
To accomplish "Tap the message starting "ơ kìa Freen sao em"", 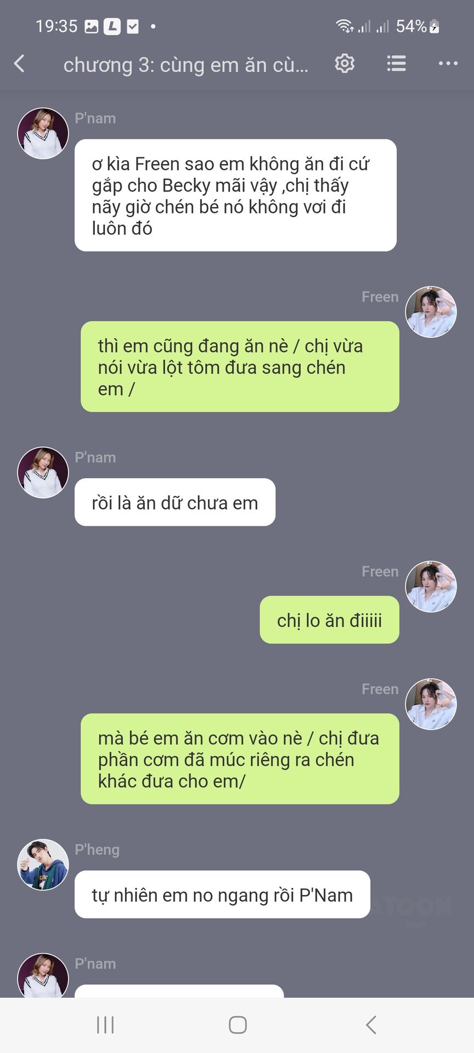I will (x=235, y=195).
